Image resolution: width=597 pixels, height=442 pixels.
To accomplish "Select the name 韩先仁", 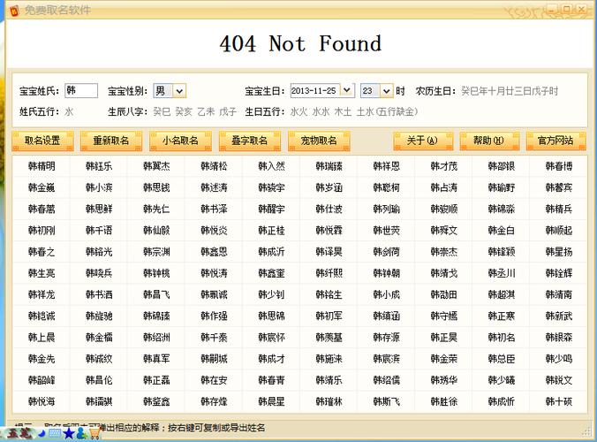I will click(156, 209).
